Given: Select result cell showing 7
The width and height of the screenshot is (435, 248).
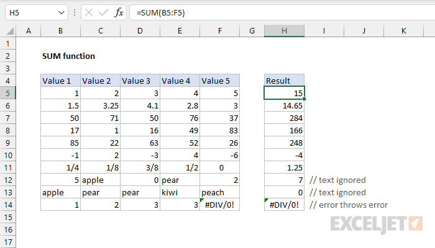Looking at the screenshot, I should (x=284, y=180).
